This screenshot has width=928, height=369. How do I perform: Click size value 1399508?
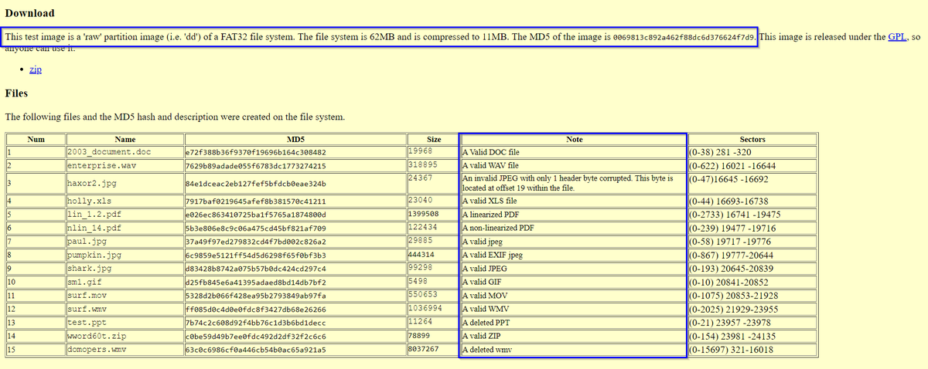pos(422,213)
